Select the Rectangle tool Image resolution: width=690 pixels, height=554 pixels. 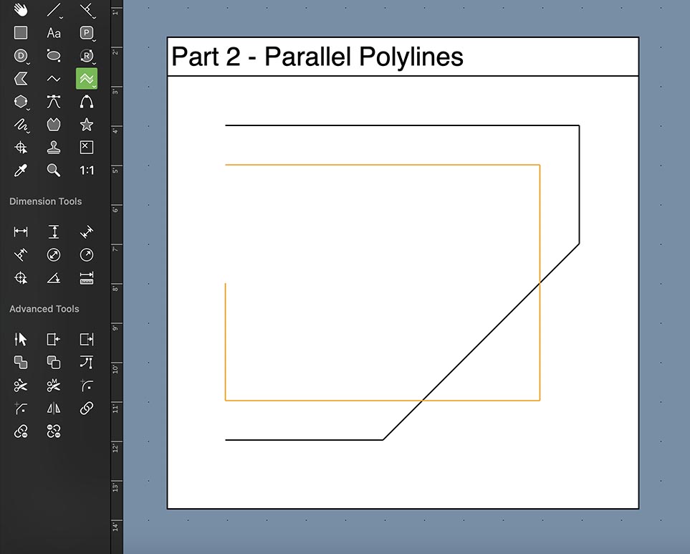20,33
